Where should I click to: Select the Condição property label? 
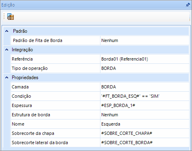21,96
